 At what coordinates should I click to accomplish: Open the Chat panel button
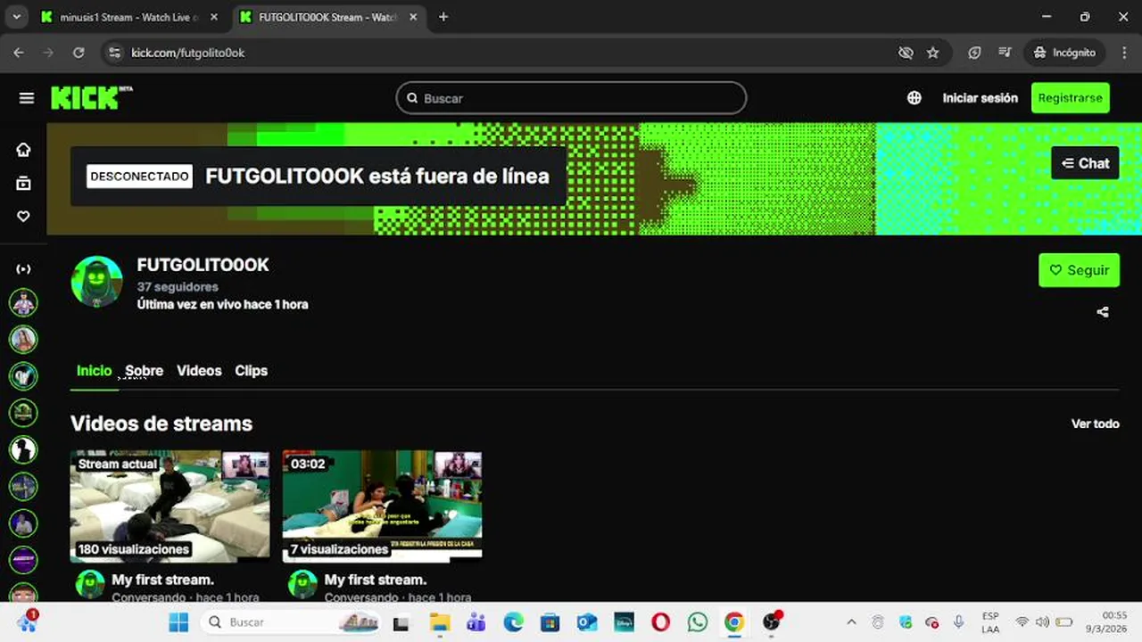(1085, 163)
